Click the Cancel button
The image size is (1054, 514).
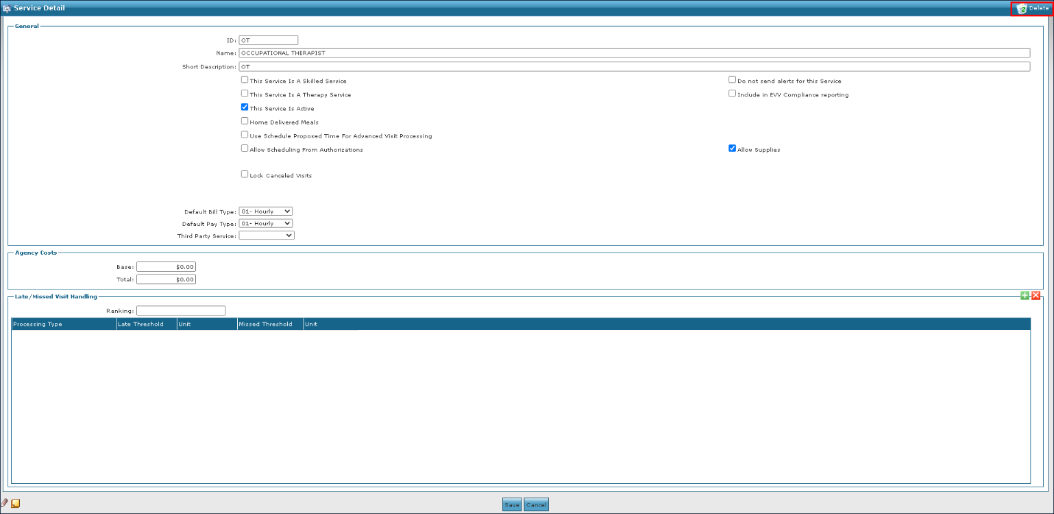coord(536,504)
